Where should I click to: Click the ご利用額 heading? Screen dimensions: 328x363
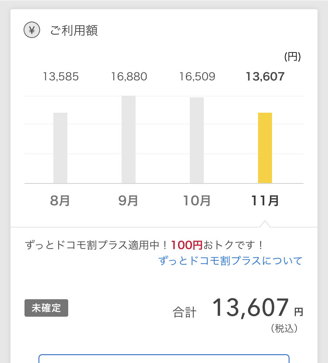[74, 30]
